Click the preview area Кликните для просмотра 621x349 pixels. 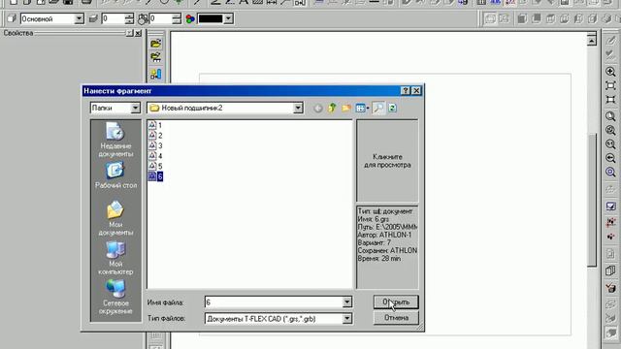pos(387,161)
